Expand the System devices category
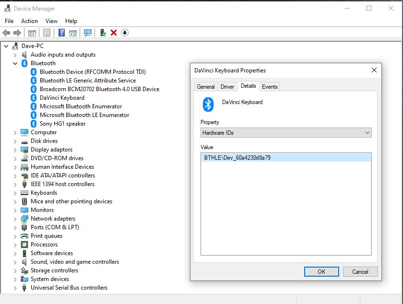 point(15,280)
